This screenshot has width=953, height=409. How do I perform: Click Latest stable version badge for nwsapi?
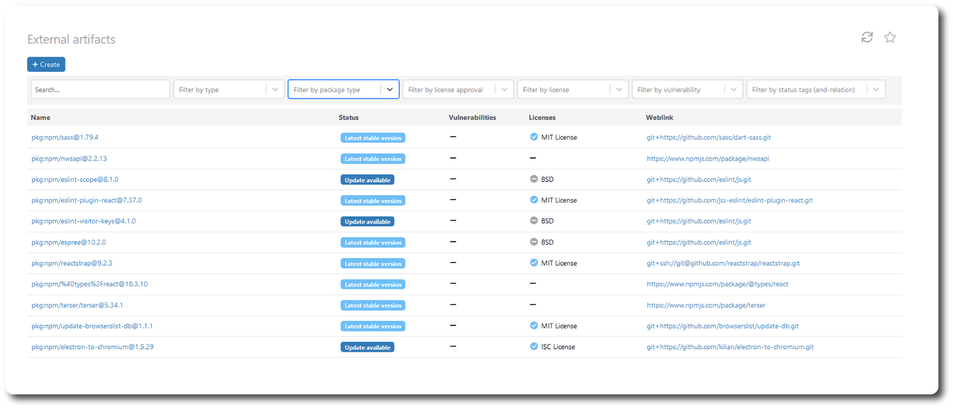[x=373, y=159]
